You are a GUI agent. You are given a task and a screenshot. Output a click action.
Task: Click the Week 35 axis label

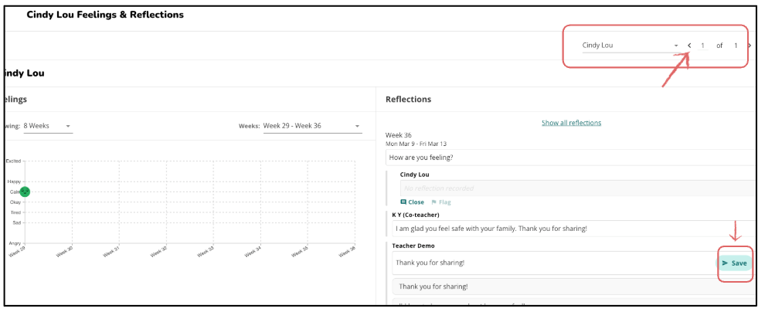coord(301,253)
